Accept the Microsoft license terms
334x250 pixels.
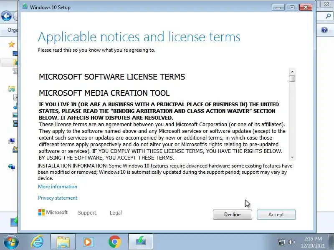pos(276,215)
